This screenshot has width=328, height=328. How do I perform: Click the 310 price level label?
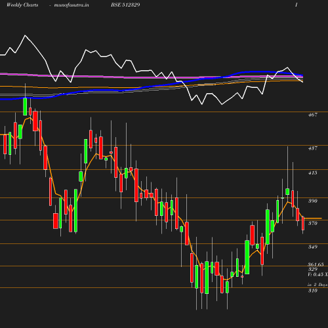click(x=313, y=291)
